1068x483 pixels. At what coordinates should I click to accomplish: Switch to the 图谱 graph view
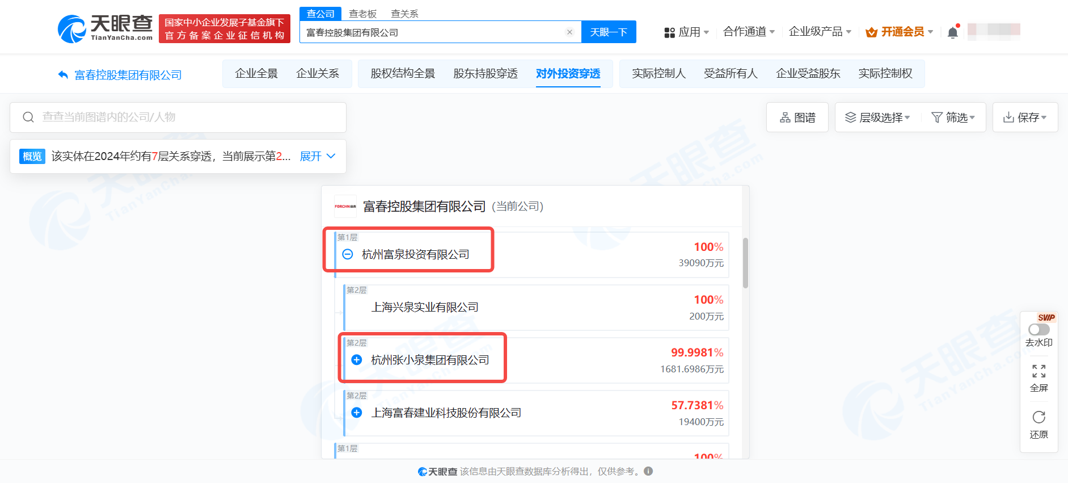click(x=797, y=117)
